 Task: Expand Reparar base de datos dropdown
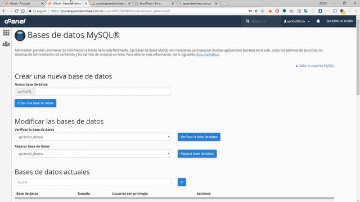(93, 154)
